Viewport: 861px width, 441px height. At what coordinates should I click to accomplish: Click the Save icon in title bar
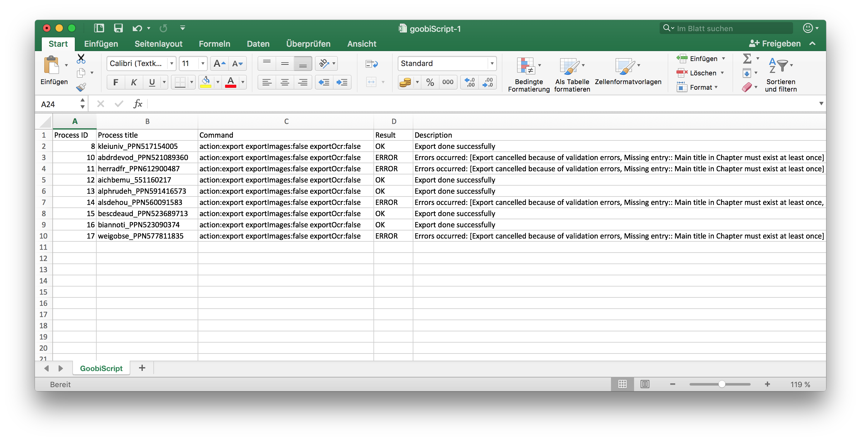tap(118, 28)
